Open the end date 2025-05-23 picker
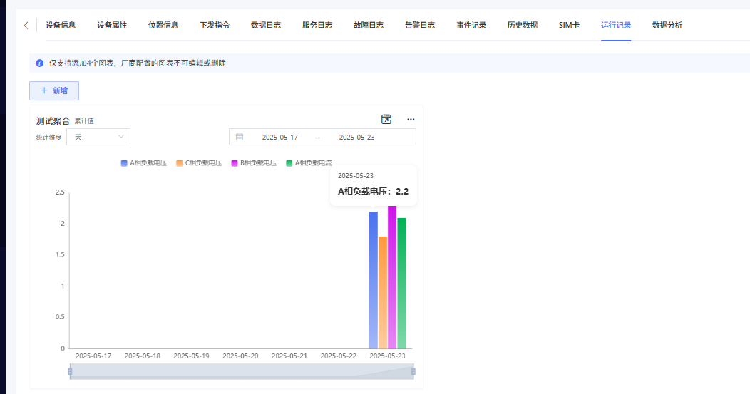This screenshot has width=750, height=394. [356, 137]
